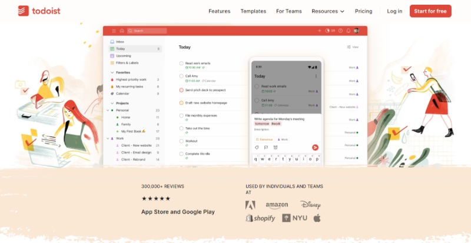
Task: Open the notifications bell icon
Action: [348, 31]
